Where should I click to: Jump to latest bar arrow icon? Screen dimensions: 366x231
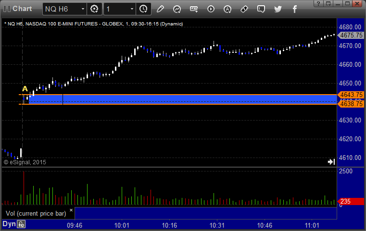(331, 162)
